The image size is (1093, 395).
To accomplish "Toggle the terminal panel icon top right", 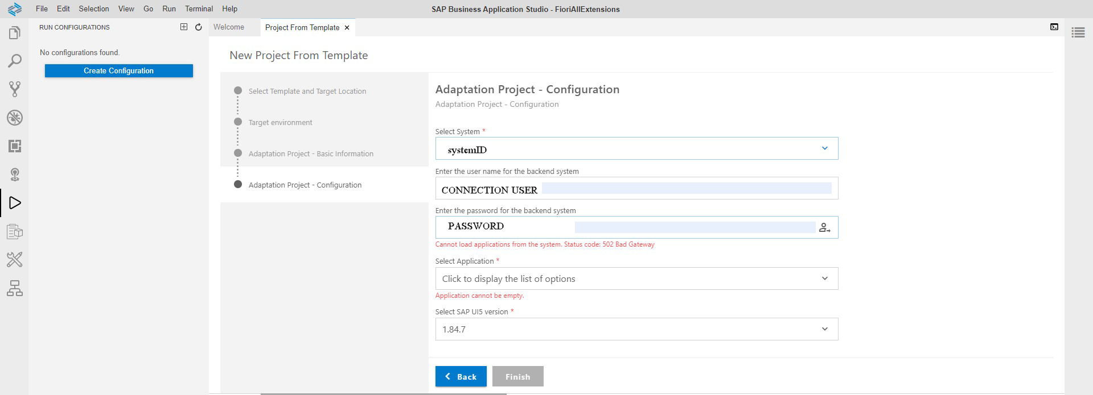I will click(1054, 27).
